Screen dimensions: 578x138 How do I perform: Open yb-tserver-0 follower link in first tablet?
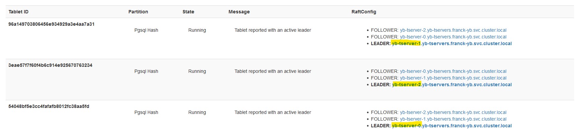coord(453,37)
